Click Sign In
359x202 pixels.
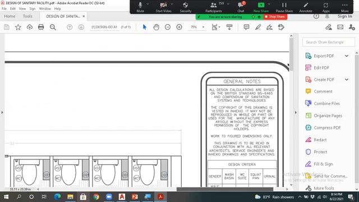[x=344, y=16]
